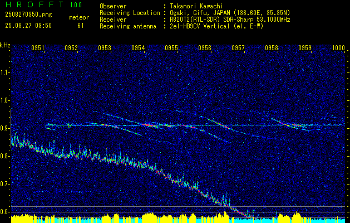Click the 0.9 kHz axis label

click(5, 128)
